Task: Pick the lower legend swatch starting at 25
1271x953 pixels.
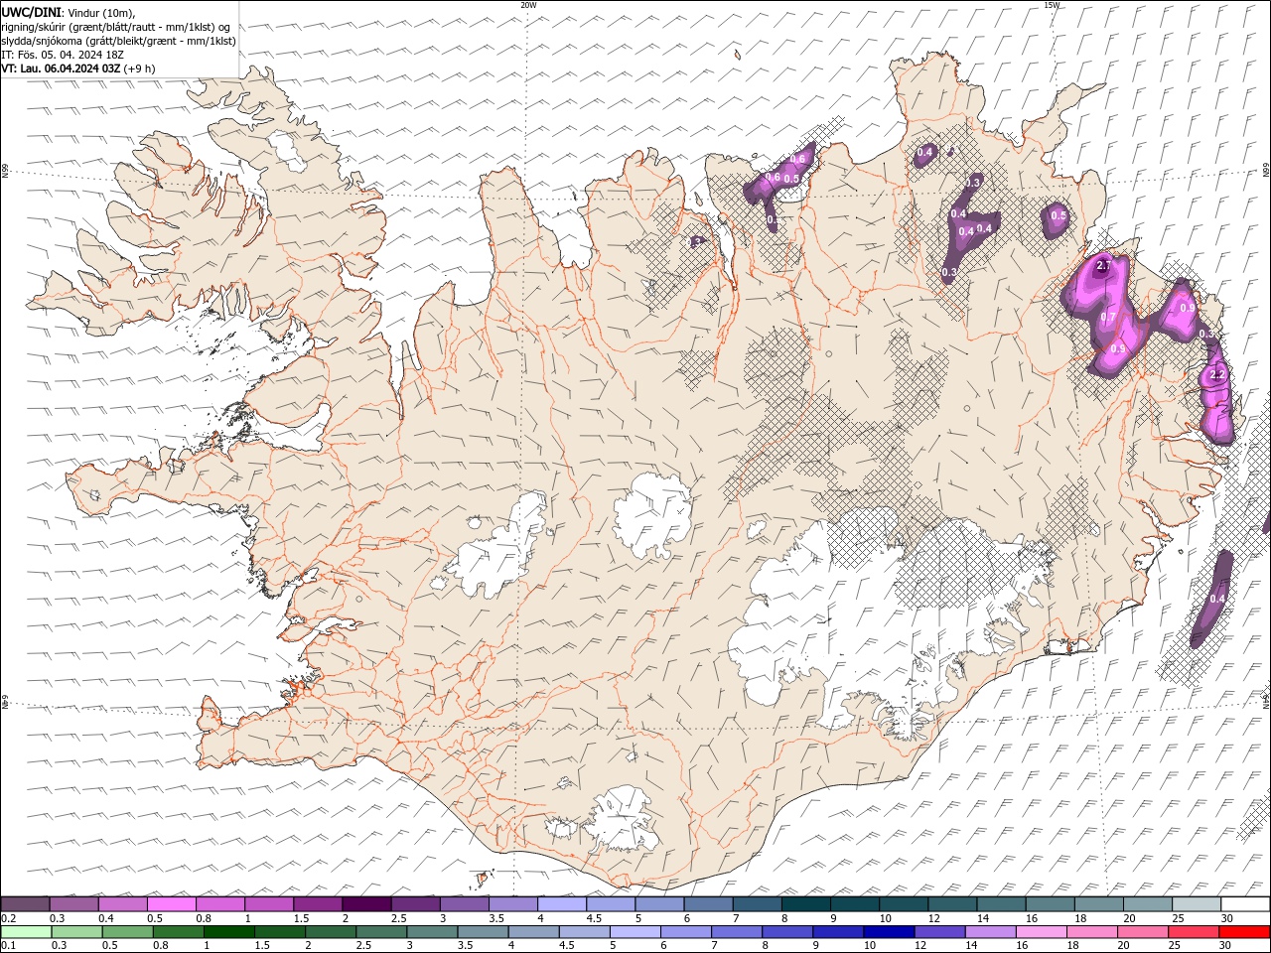Action: [1194, 932]
